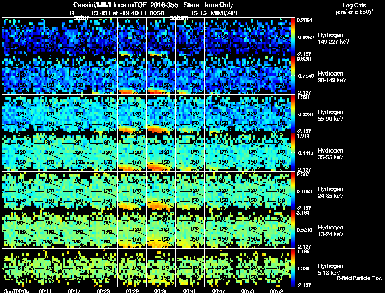Click the '3.183' color scale value

303,213
